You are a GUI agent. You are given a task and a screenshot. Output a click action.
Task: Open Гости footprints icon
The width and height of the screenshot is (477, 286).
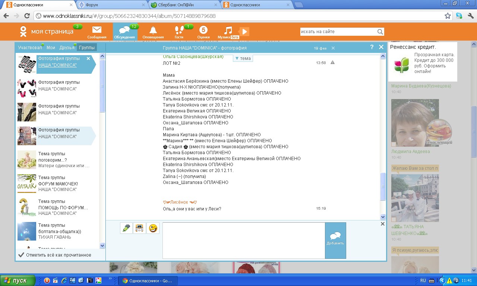click(179, 32)
